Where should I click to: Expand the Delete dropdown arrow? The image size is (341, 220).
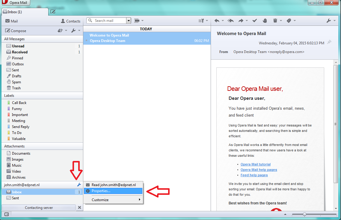(x=281, y=21)
